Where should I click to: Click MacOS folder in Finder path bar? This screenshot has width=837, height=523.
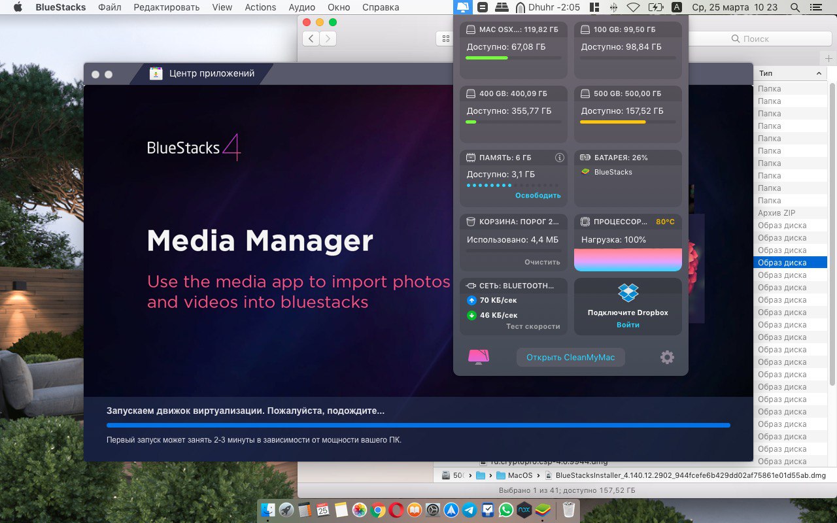point(515,475)
